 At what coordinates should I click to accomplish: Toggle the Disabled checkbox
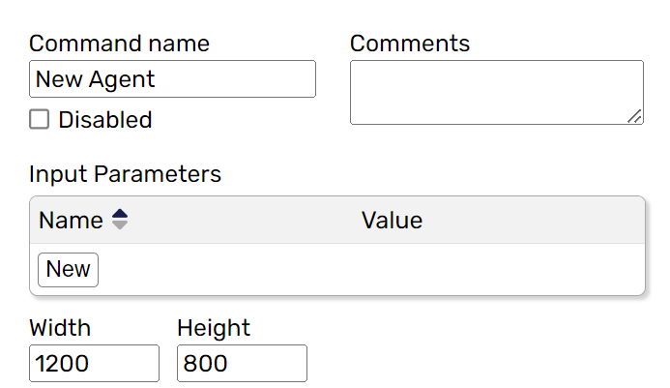click(x=39, y=120)
